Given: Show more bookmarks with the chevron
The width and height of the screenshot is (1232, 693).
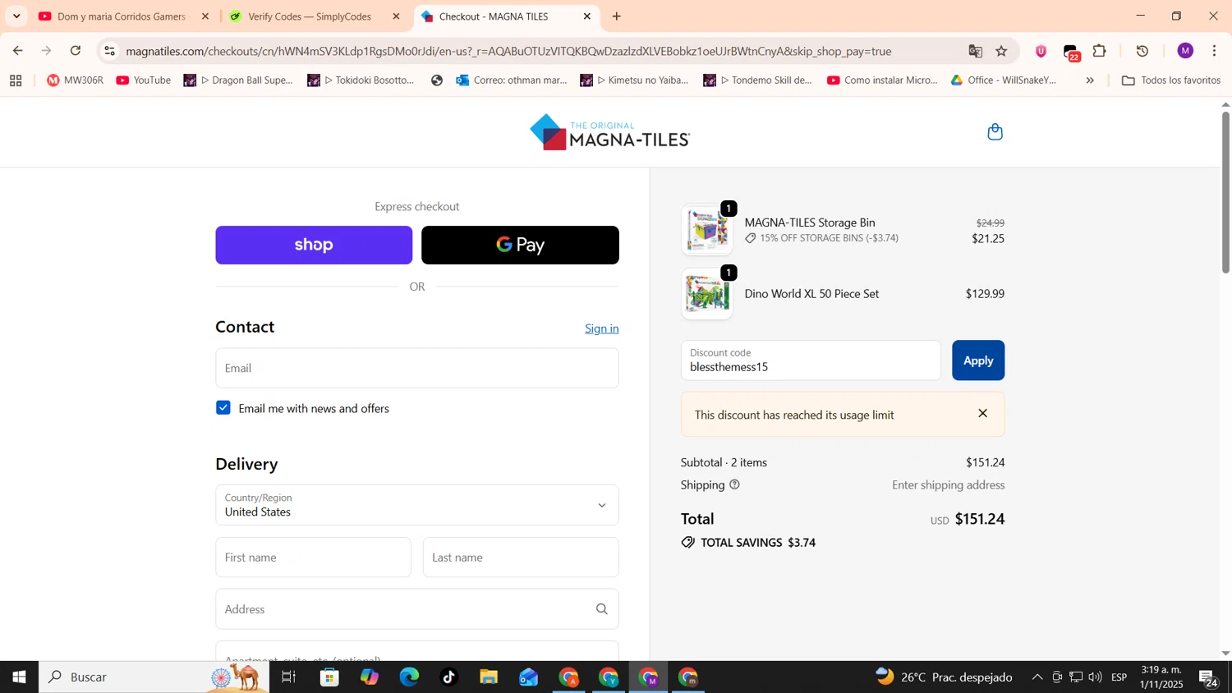Looking at the screenshot, I should (1090, 80).
